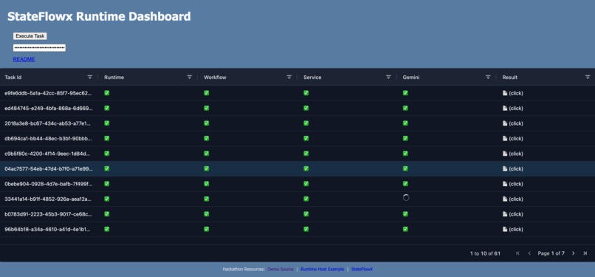Click the Execute Task button
This screenshot has width=595, height=277.
pyautogui.click(x=30, y=36)
